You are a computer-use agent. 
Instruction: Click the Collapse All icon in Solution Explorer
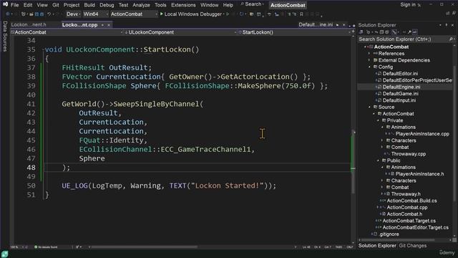pyautogui.click(x=381, y=32)
